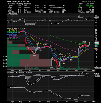Click the Forterra, Inc. company name
Screen dimensions: 101x103
pyautogui.click(x=16, y=2)
